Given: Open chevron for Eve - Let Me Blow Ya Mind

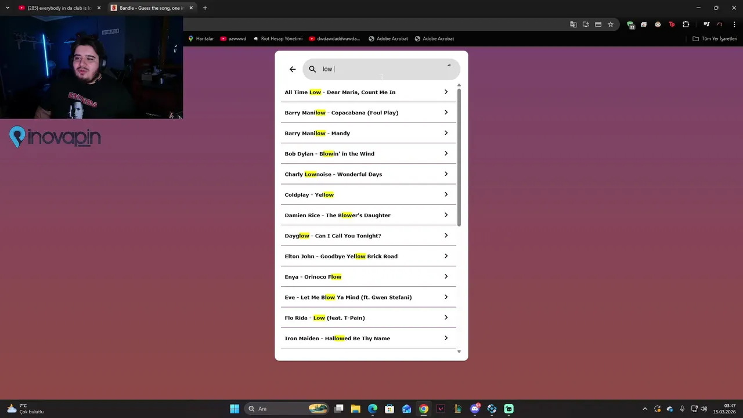Looking at the screenshot, I should [446, 297].
